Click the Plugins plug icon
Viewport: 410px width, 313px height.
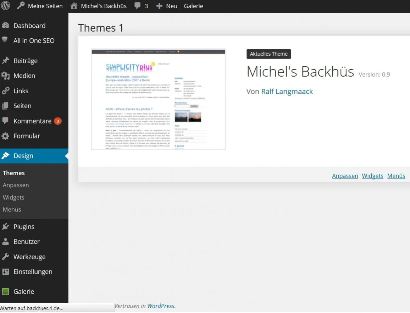pos(5,226)
